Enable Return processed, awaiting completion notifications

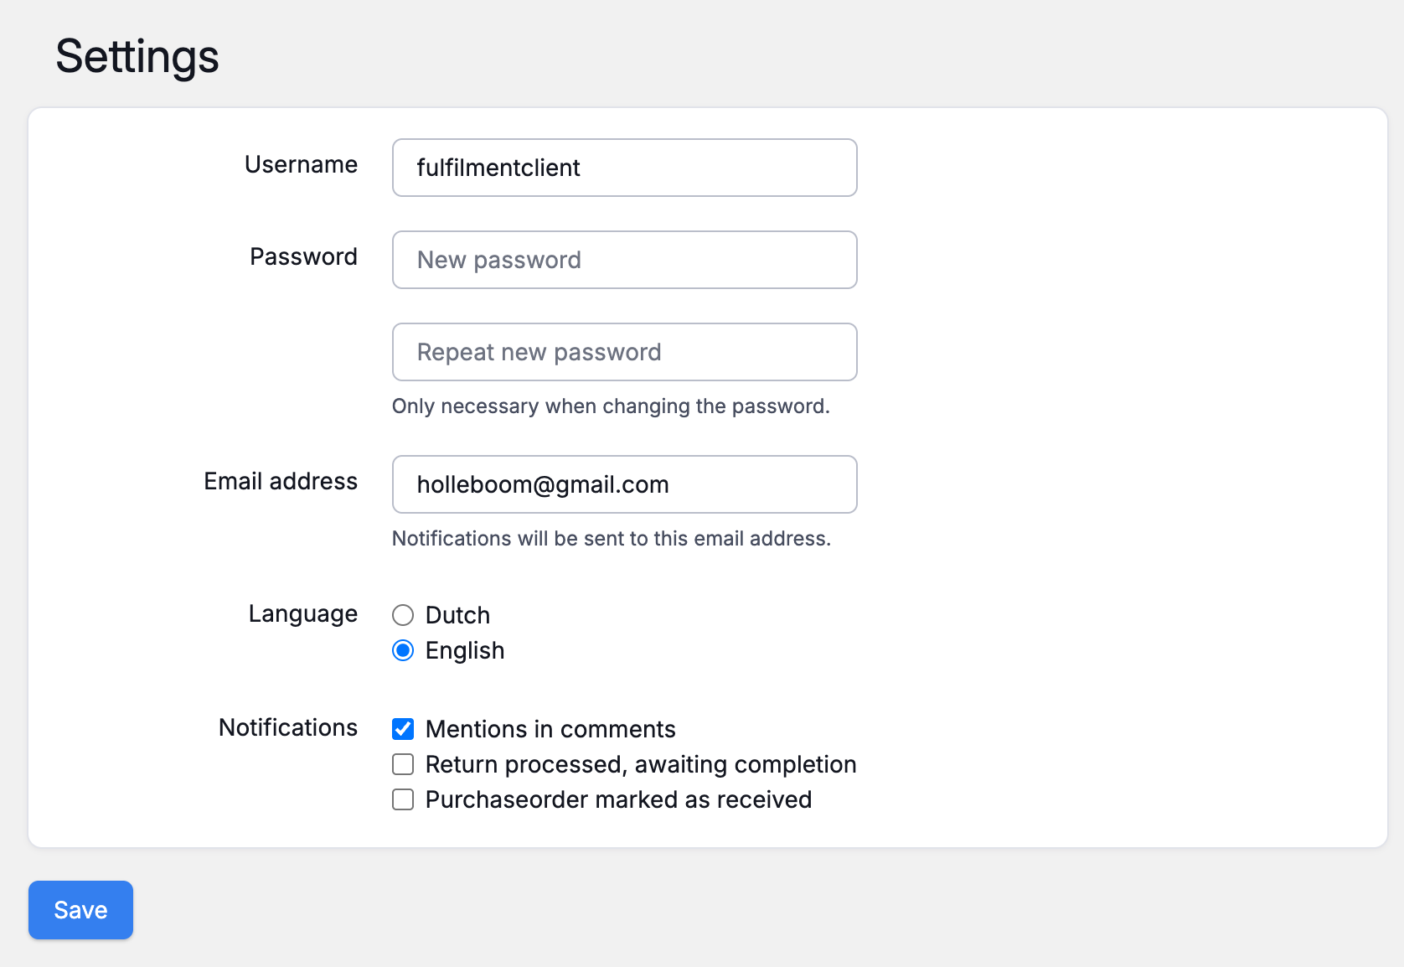pos(403,764)
